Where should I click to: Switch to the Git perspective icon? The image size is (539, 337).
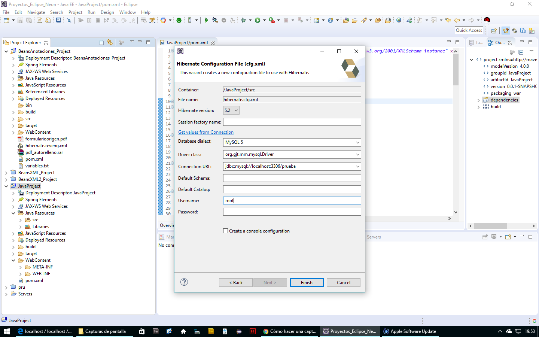[532, 31]
